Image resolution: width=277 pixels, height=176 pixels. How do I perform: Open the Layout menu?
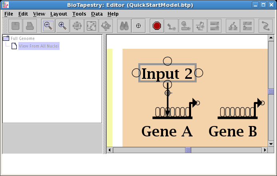tap(58, 14)
